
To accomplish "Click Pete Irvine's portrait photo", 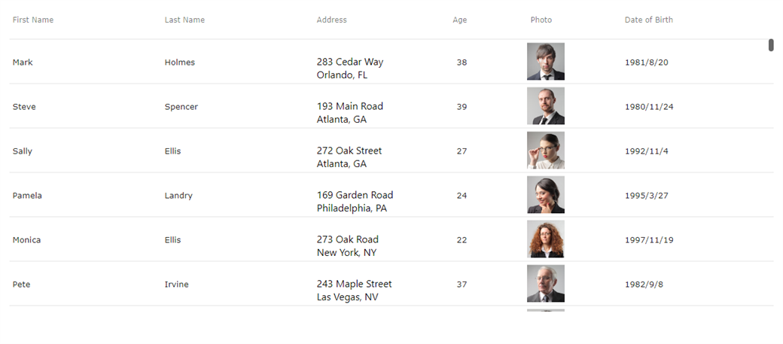I will (545, 284).
